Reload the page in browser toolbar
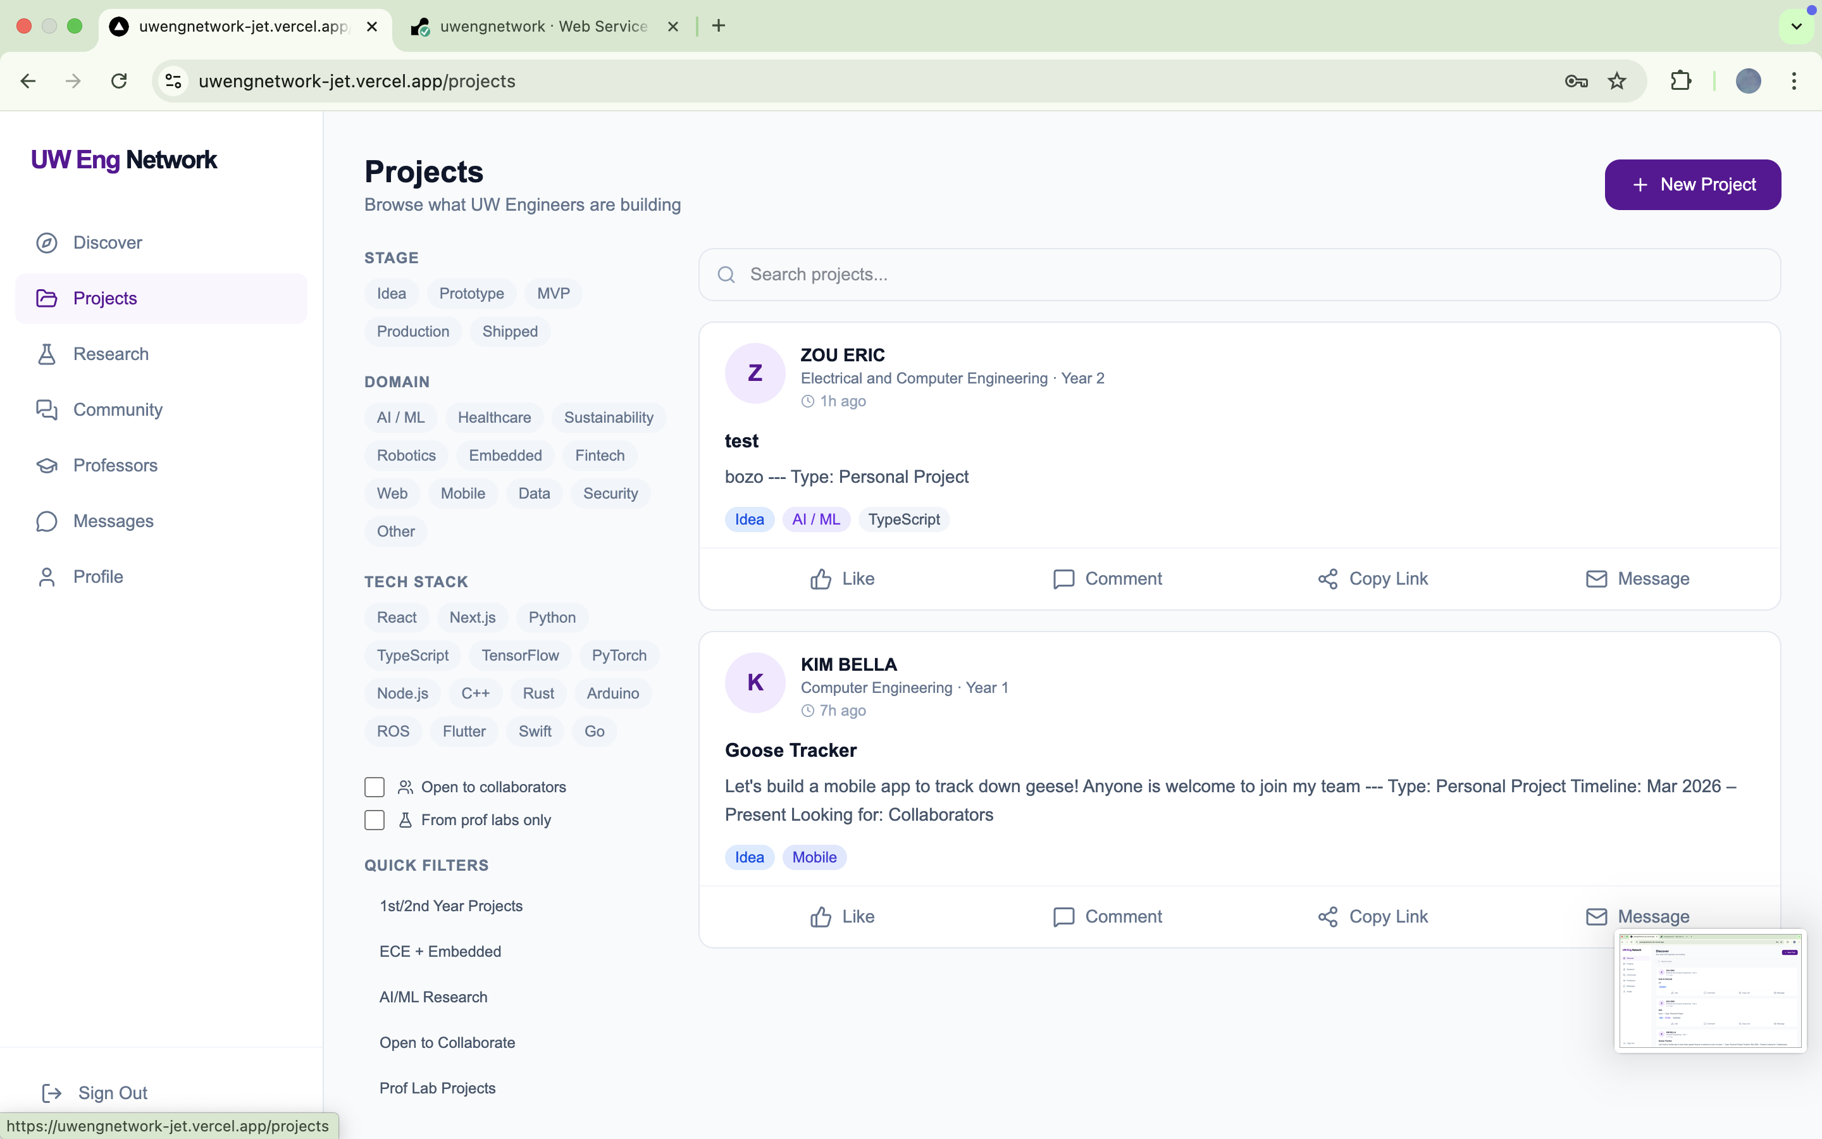 click(x=119, y=82)
